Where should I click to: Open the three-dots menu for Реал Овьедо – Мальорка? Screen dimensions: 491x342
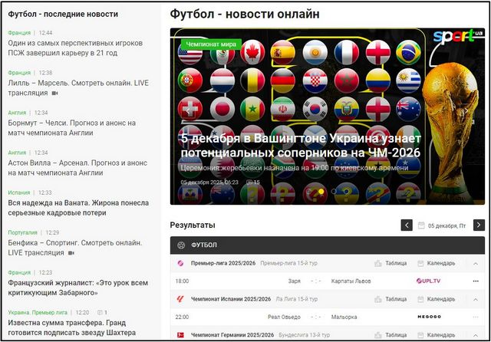[476, 317]
